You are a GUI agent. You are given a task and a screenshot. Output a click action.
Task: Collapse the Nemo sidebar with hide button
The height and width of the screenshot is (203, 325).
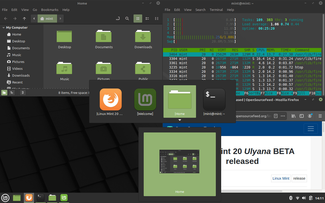[x=23, y=92]
